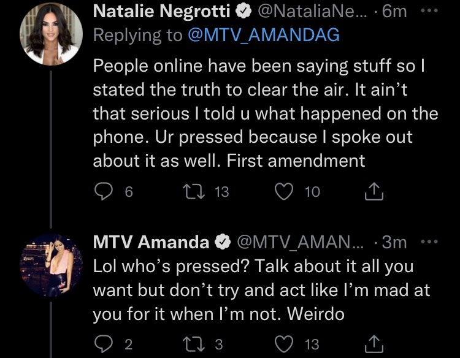Open the 3m timestamp on Amanda's tweet
460x358 pixels.
[x=394, y=242]
